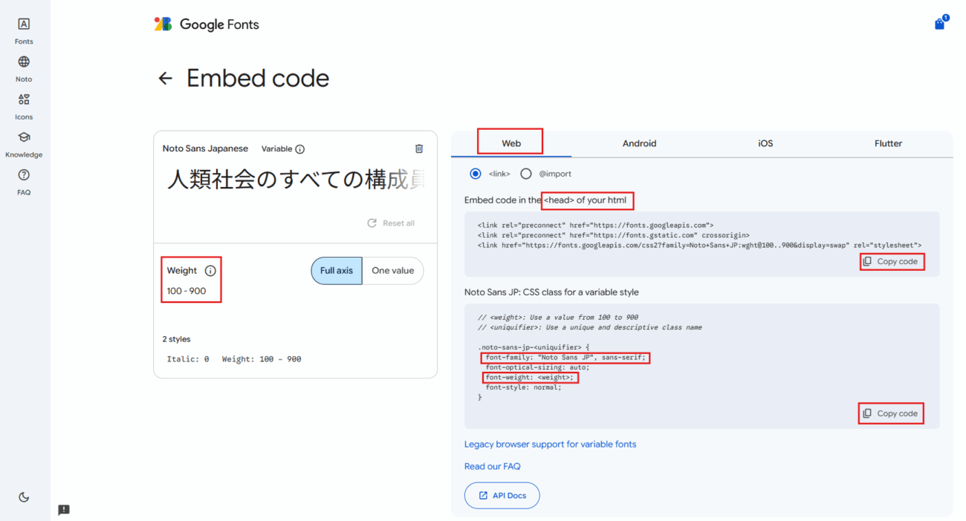Open the shopping bag selection icon
Screen dimensions: 966x521
click(940, 24)
